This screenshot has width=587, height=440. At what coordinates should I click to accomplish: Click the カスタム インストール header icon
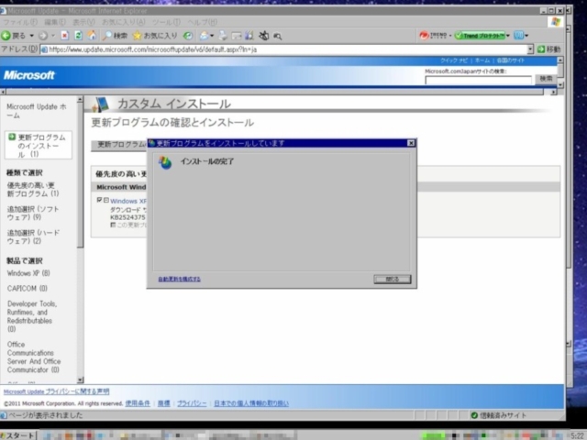coord(100,104)
